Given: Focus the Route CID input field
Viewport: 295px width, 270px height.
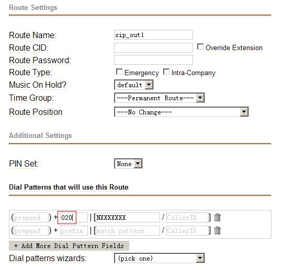Looking at the screenshot, I should tap(153, 48).
